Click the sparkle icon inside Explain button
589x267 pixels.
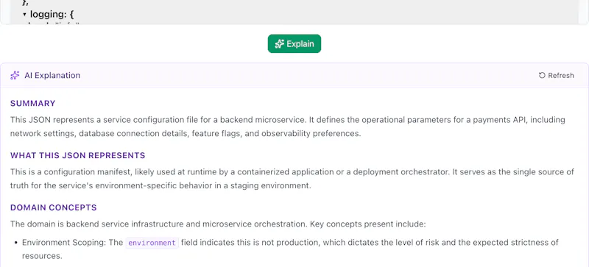[x=279, y=44]
